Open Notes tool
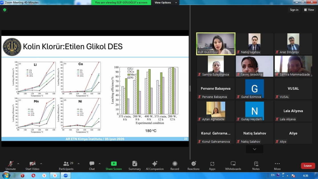The width and height of the screenshot is (318, 179). pos(256,166)
